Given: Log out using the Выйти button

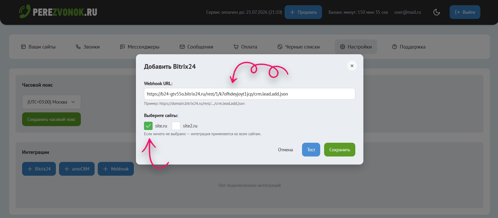Looking at the screenshot, I should point(465,12).
